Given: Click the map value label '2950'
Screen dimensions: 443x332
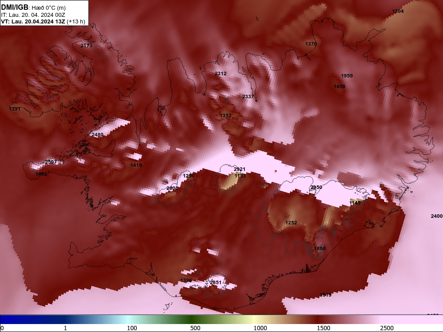Looking at the screenshot, I should click(x=316, y=187).
